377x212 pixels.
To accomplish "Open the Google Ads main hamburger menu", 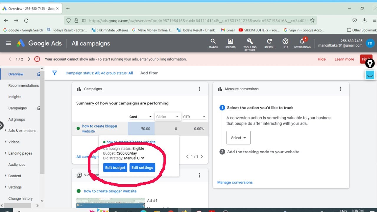I will (x=9, y=43).
